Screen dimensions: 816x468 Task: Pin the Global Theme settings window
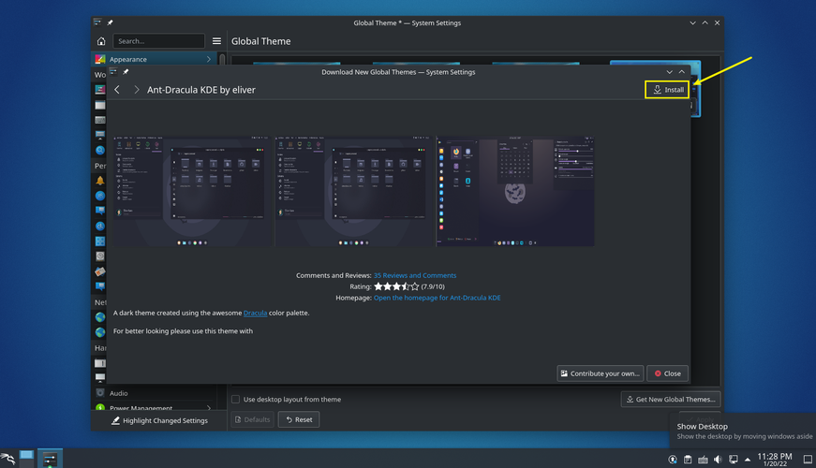pos(110,22)
